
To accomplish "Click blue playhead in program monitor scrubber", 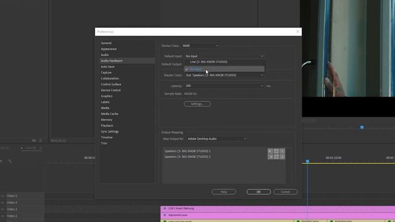I will [x=362, y=128].
